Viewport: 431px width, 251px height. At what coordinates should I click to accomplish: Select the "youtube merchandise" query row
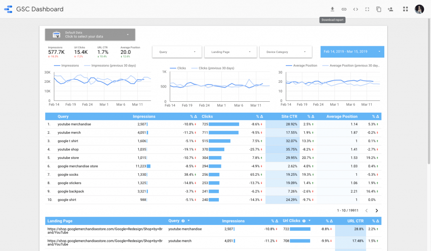[x=213, y=124]
